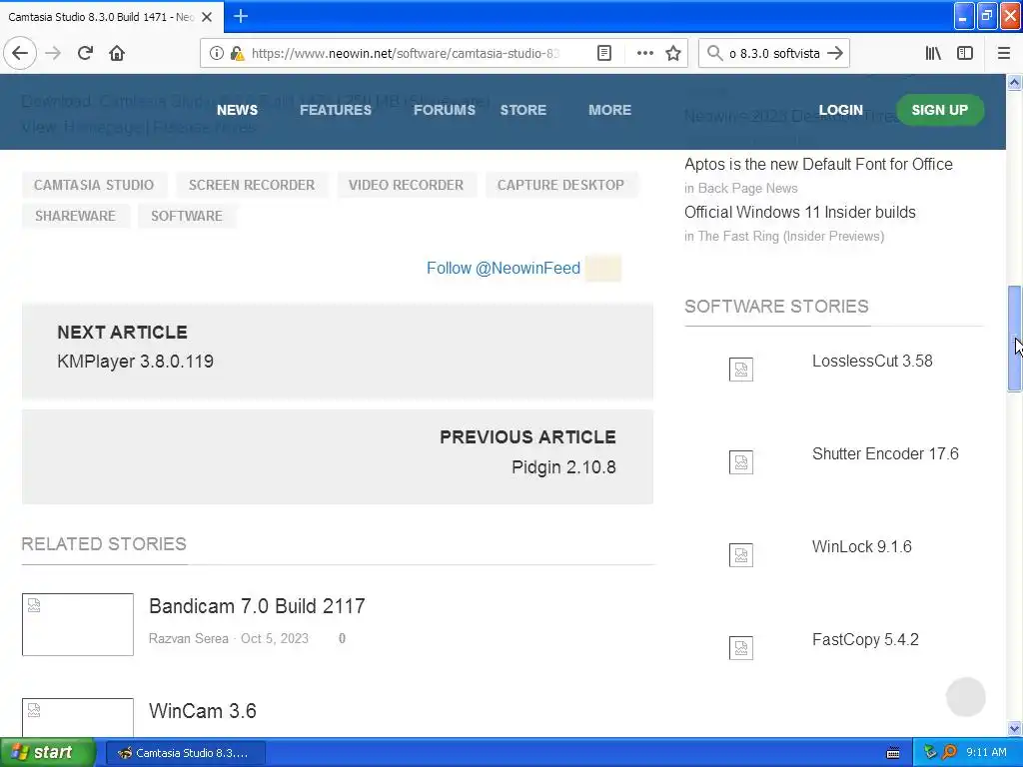Image resolution: width=1023 pixels, height=767 pixels.
Task: Click the green SIGN UP button
Action: pos(939,110)
